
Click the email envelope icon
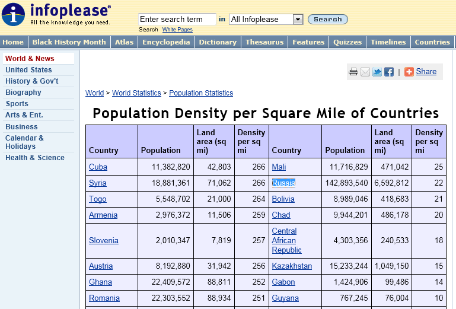pyautogui.click(x=365, y=72)
